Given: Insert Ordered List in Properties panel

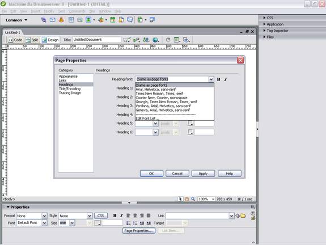Looking at the screenshot, I should click(x=135, y=223).
